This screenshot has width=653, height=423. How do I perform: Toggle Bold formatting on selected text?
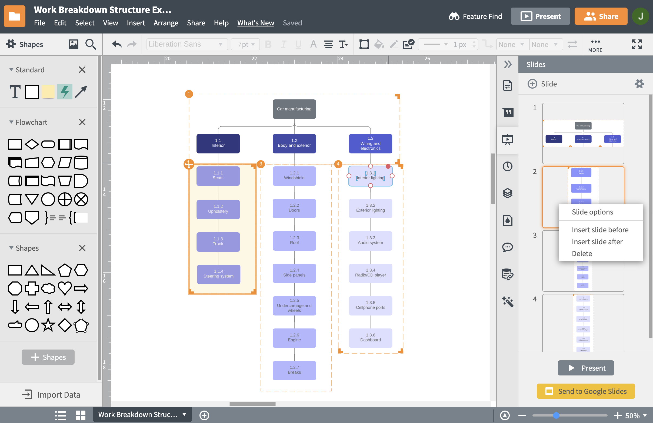(268, 44)
